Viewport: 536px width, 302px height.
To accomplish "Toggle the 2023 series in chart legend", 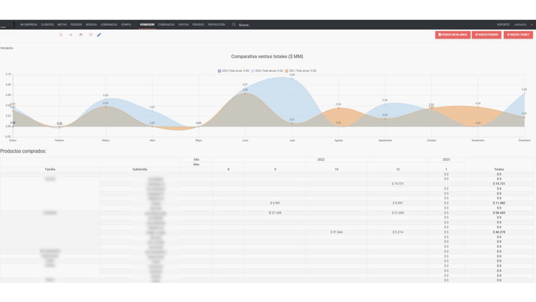I will pyautogui.click(x=234, y=71).
